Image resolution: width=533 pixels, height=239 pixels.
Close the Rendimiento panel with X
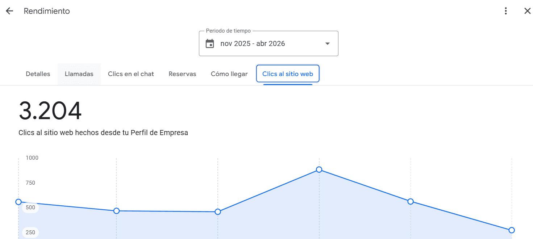pyautogui.click(x=527, y=11)
